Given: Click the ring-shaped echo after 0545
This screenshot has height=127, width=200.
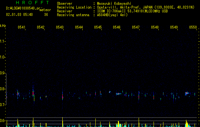Looking at the screenshot, I should coord(110,92).
